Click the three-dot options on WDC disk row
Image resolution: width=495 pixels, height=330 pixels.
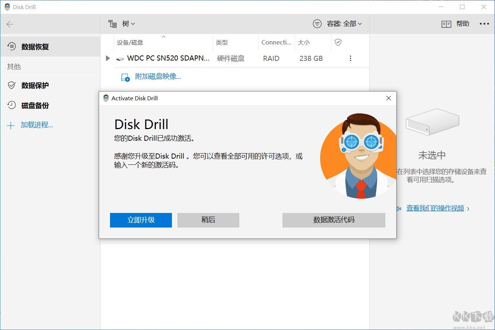pos(350,58)
